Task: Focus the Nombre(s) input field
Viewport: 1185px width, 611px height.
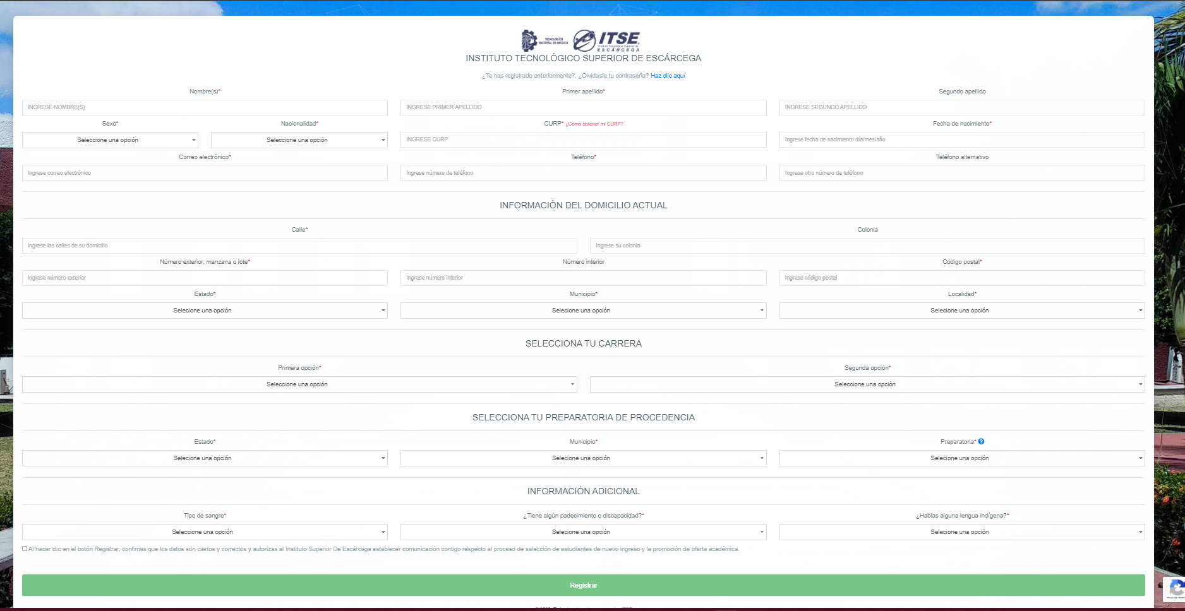Action: coord(205,107)
